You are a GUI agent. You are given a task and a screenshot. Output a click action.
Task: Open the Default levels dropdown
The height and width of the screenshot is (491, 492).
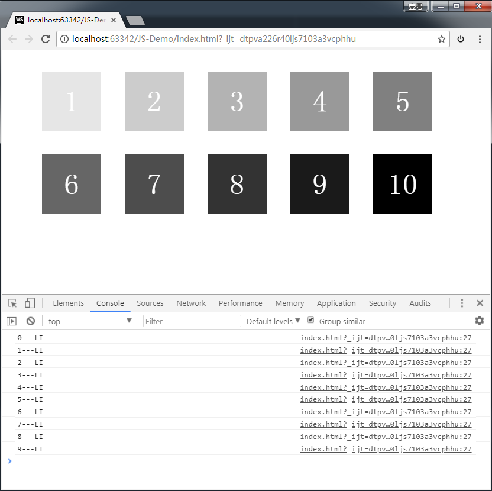click(x=272, y=320)
